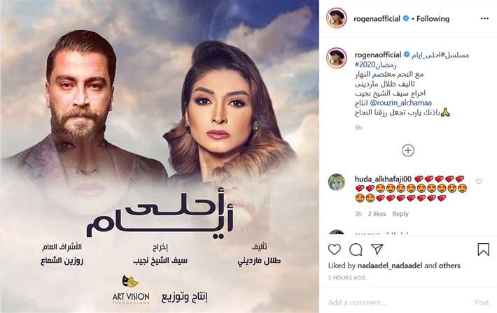Screen dimensions: 497x313
Task: Reply to huda_alkhafaji00's comment
Action: (400, 214)
